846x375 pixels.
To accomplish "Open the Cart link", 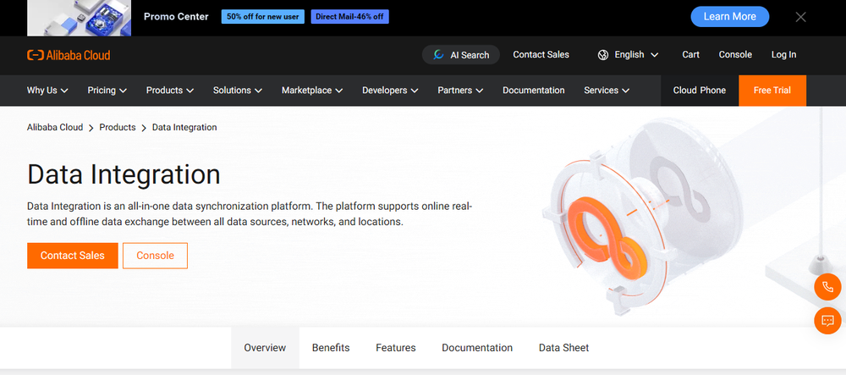I will [690, 54].
